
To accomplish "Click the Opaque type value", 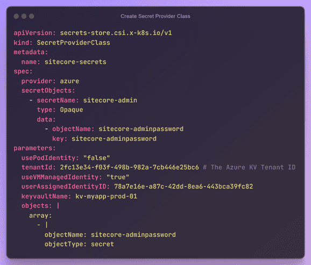I will (x=72, y=110).
